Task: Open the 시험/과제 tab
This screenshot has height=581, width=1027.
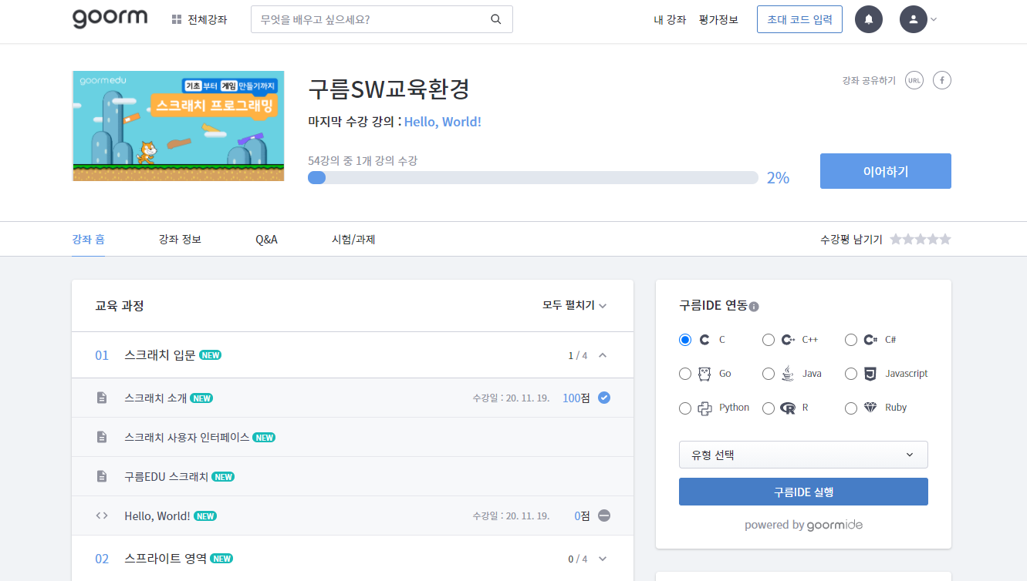Action: pos(353,240)
